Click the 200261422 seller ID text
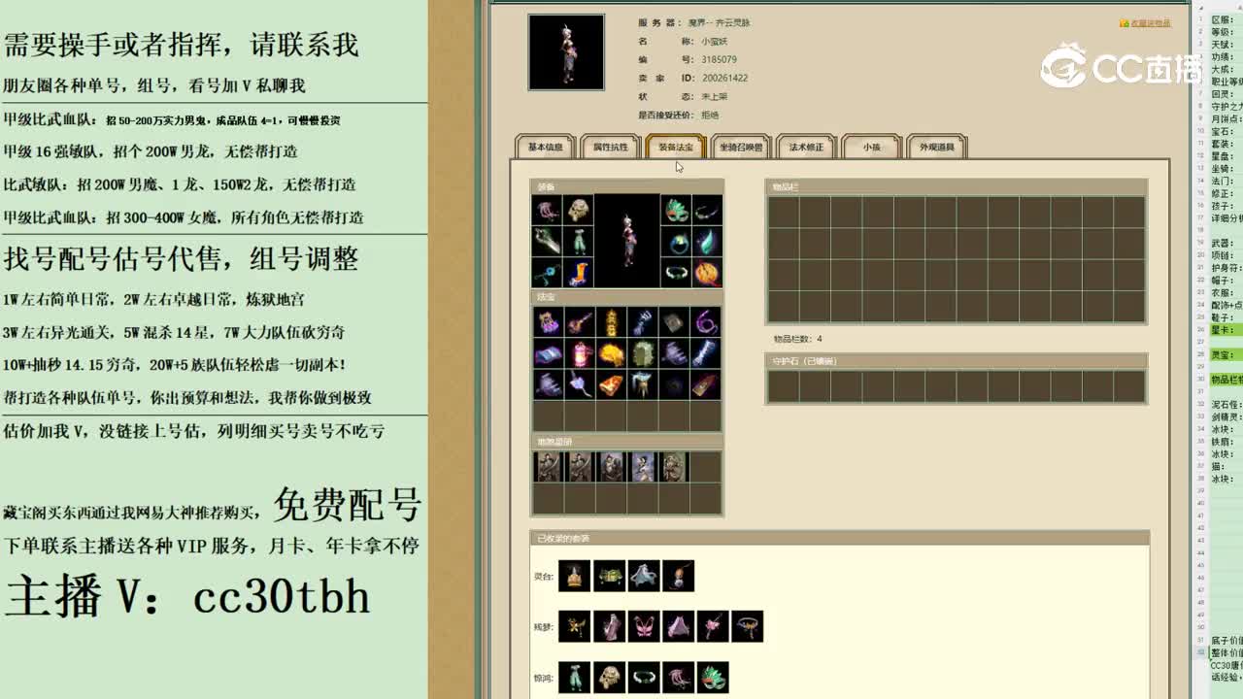The height and width of the screenshot is (699, 1243). point(724,78)
